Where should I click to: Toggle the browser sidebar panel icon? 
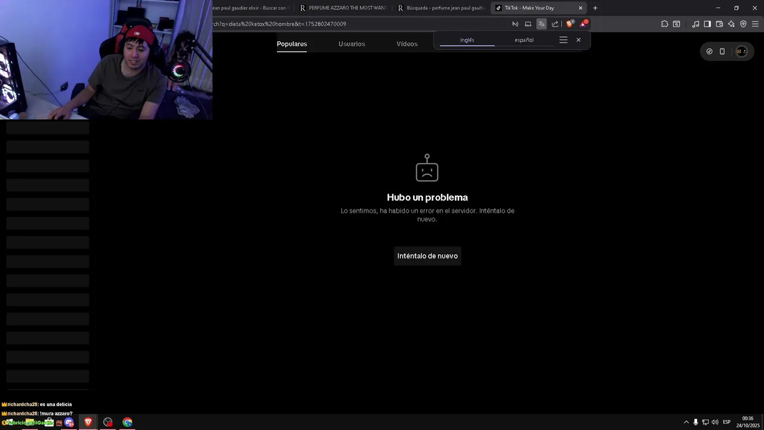707,24
